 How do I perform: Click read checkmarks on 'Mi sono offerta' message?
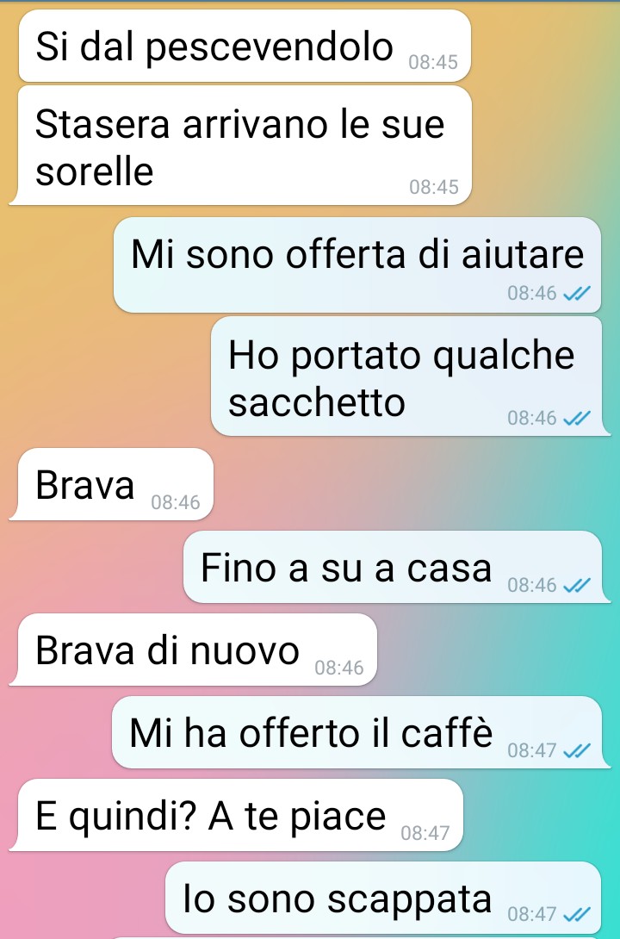(578, 294)
